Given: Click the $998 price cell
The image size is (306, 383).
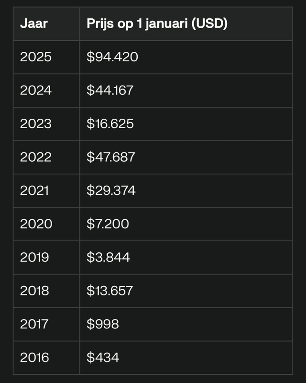Looking at the screenshot, I should 103,324.
